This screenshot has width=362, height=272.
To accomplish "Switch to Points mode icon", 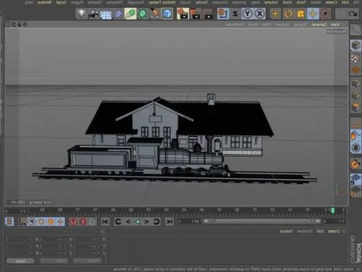I will coord(355,83).
